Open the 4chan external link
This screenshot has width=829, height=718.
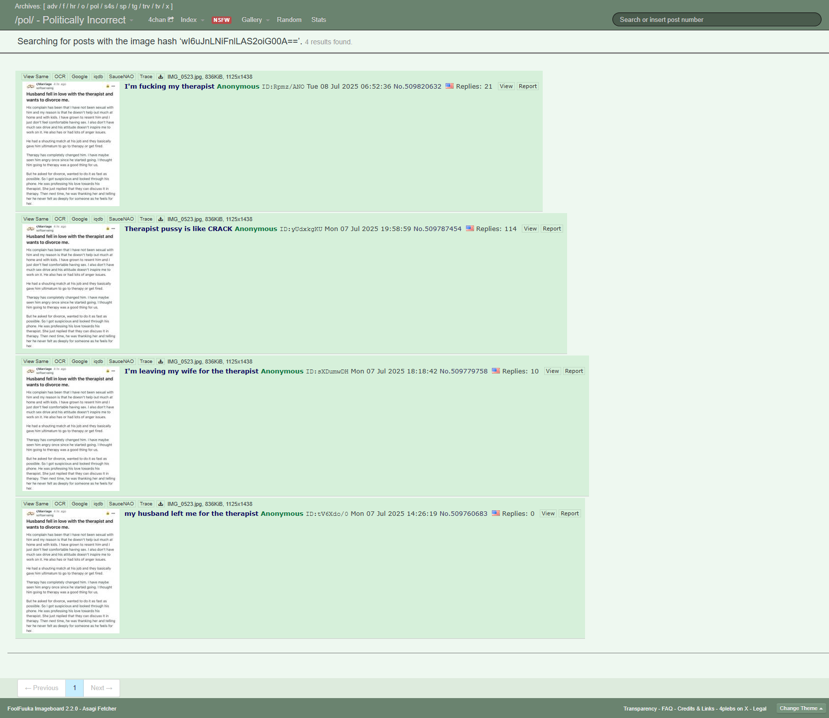161,20
